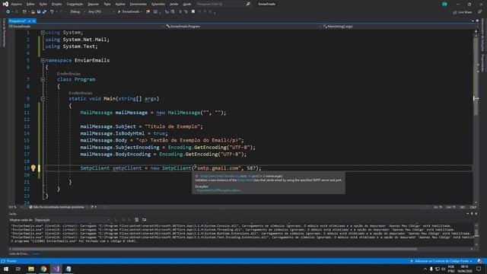
Task: Click the bookmark toolbar icon
Action: (193, 12)
